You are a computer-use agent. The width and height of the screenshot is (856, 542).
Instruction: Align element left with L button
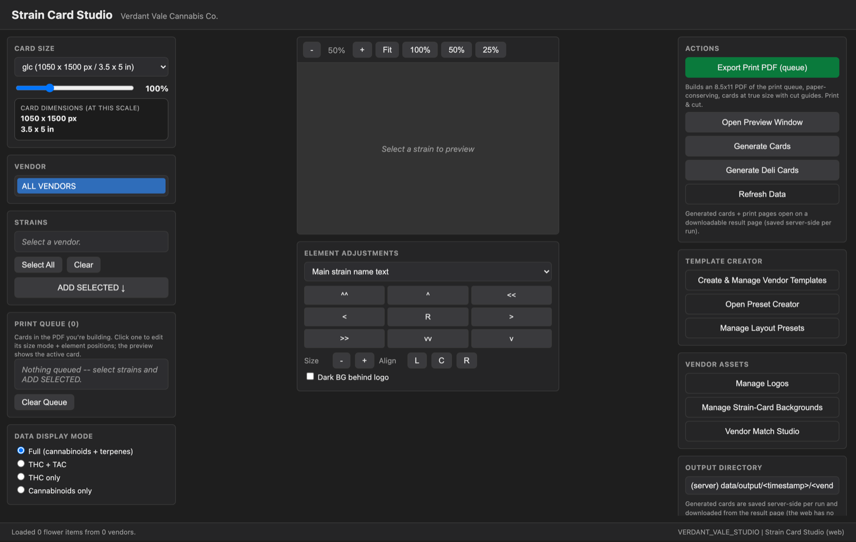(417, 361)
